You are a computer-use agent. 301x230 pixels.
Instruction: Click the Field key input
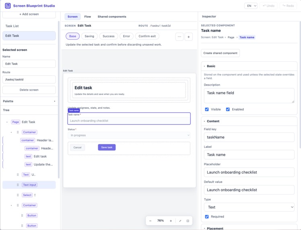coord(249,137)
